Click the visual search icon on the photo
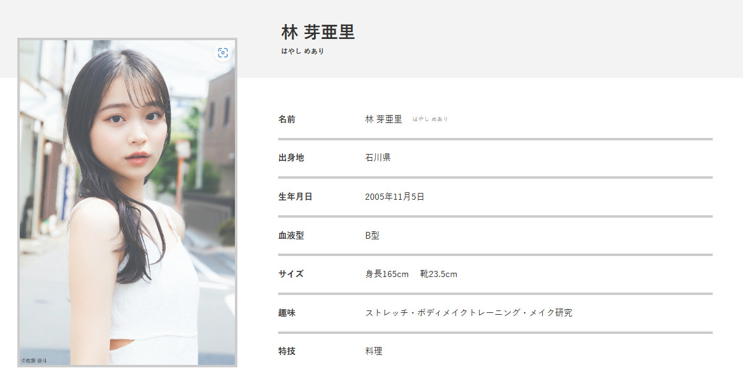Image resolution: width=743 pixels, height=376 pixels. [223, 53]
